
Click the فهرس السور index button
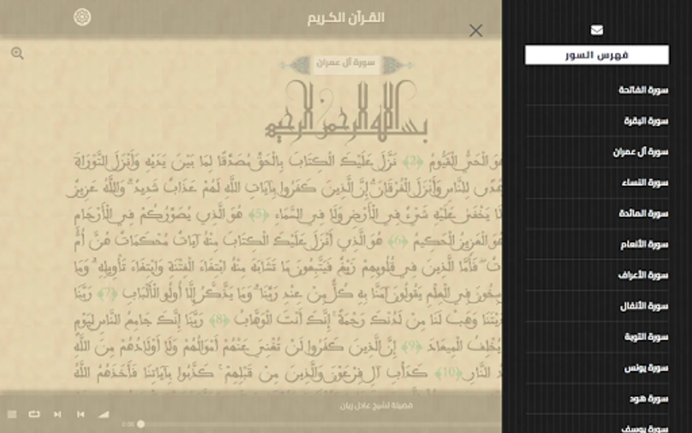click(x=597, y=55)
